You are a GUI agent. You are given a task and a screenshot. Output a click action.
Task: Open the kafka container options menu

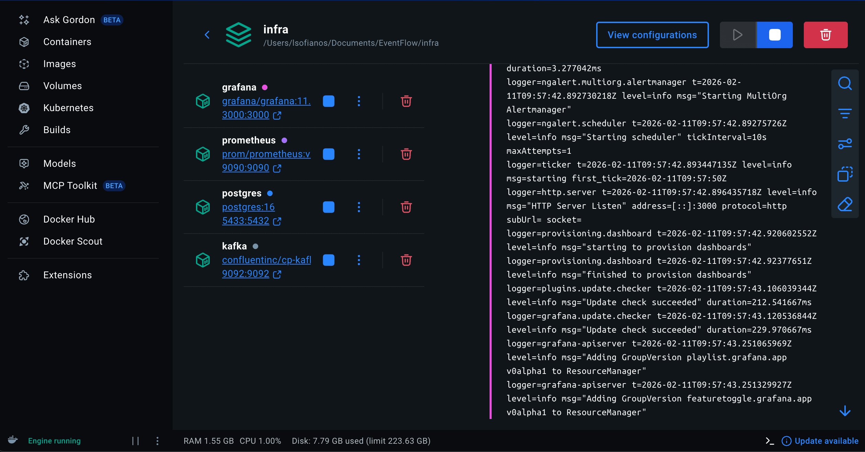pyautogui.click(x=359, y=260)
